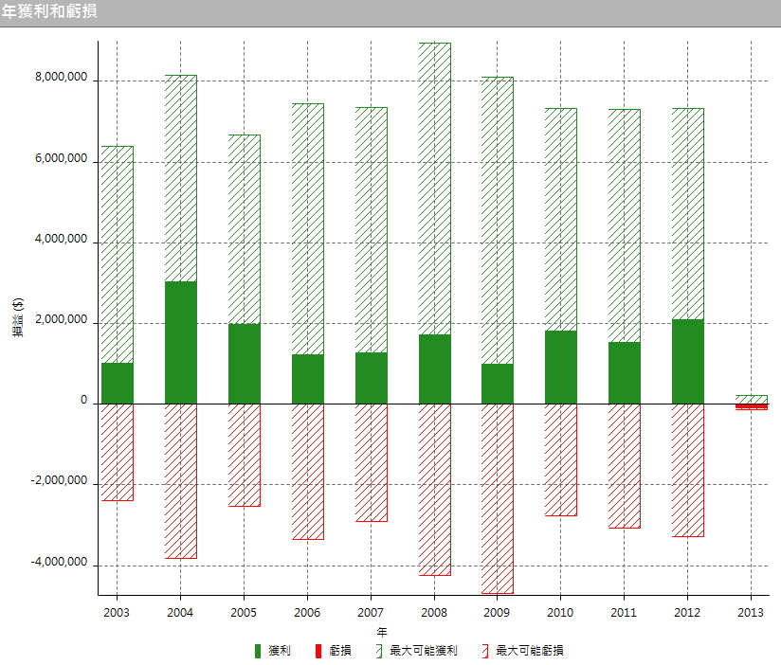The width and height of the screenshot is (781, 665).
Task: Click the 2005 x-axis label
Action: coord(244,613)
